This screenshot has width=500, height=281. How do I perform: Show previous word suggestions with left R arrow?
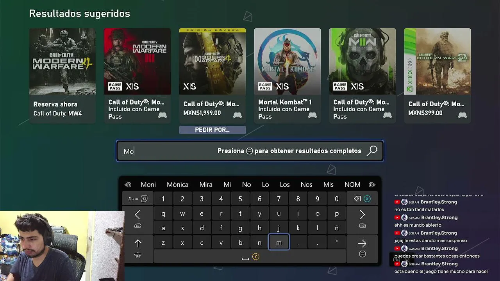(x=128, y=185)
